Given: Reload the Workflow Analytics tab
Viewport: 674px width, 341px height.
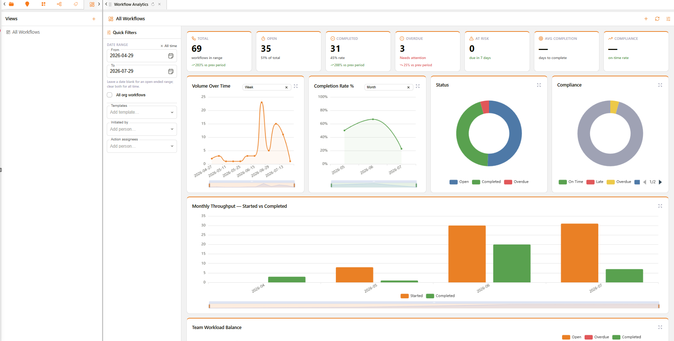Looking at the screenshot, I should pos(153,4).
